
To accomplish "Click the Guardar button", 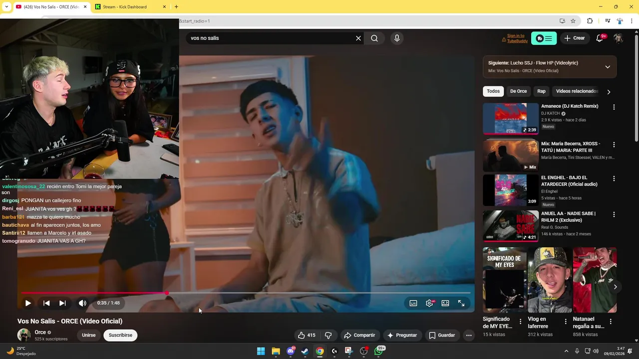I will click(x=442, y=335).
